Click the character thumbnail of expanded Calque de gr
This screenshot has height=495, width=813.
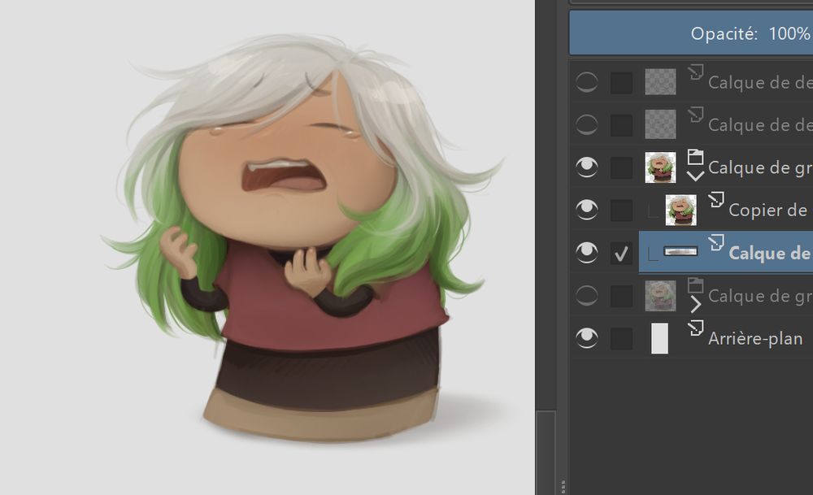[x=660, y=167]
